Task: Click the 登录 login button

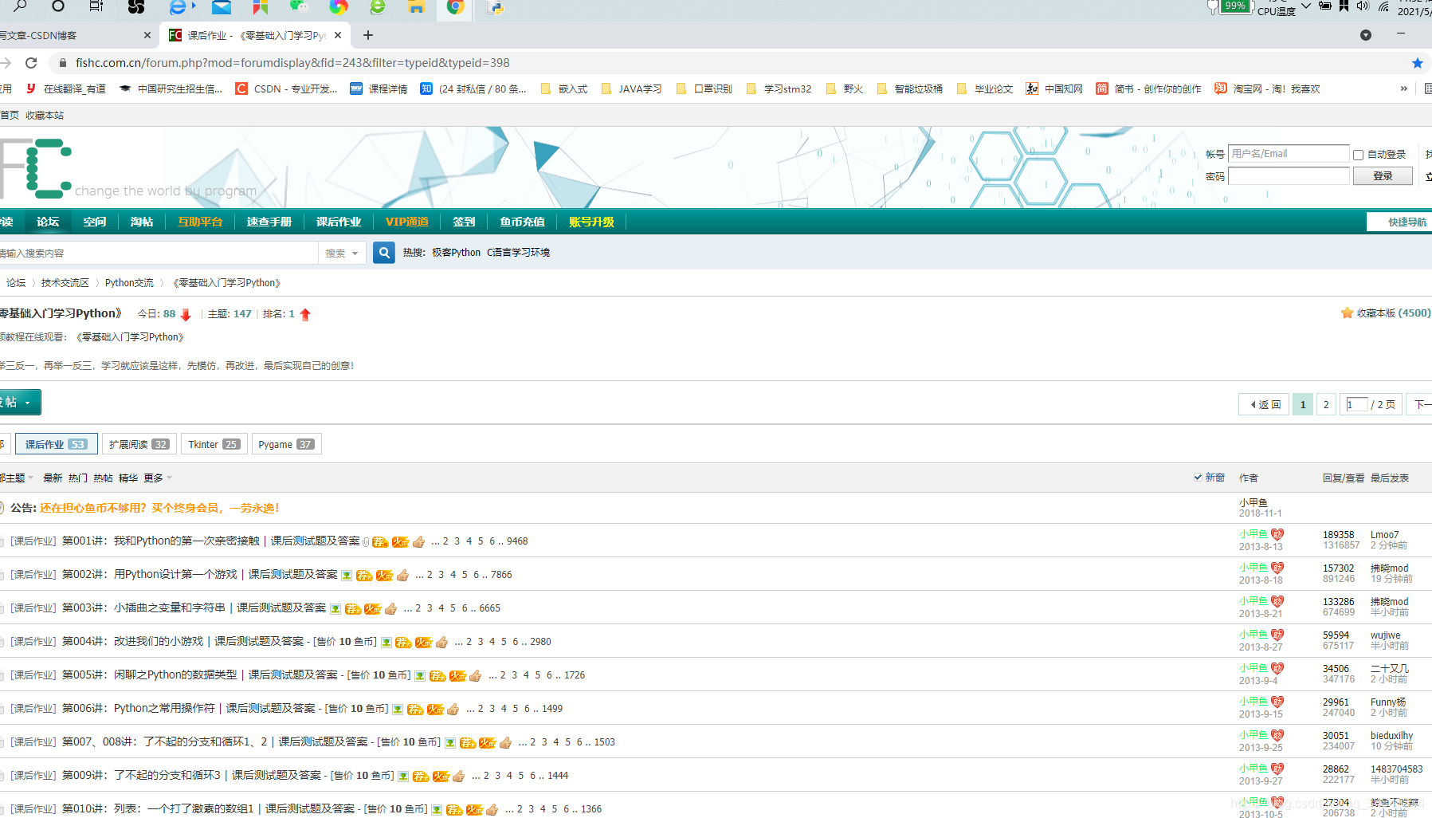Action: tap(1383, 176)
